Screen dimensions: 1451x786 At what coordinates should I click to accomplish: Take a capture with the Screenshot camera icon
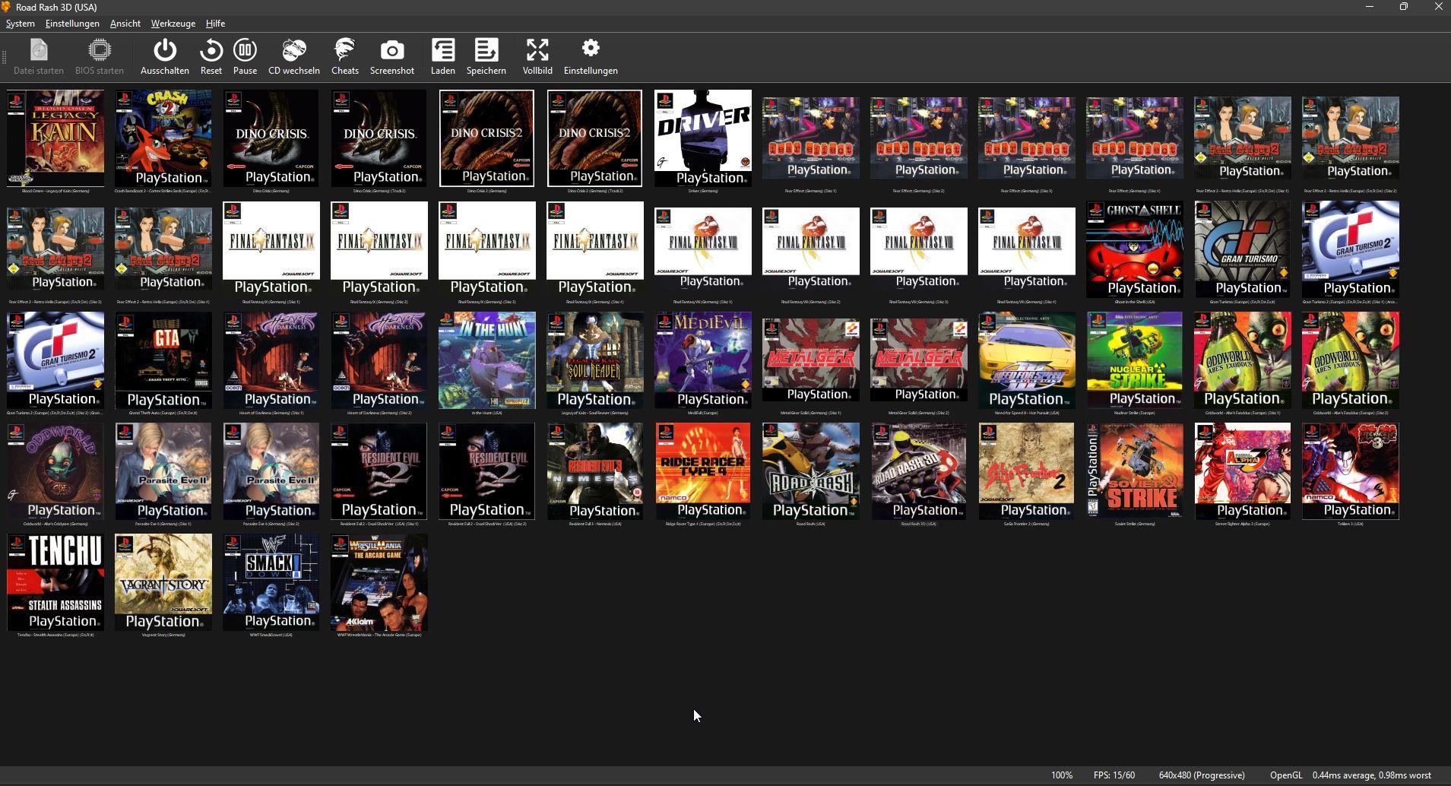coord(392,50)
